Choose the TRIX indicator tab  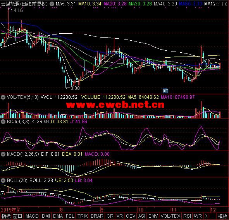[x=83, y=216]
